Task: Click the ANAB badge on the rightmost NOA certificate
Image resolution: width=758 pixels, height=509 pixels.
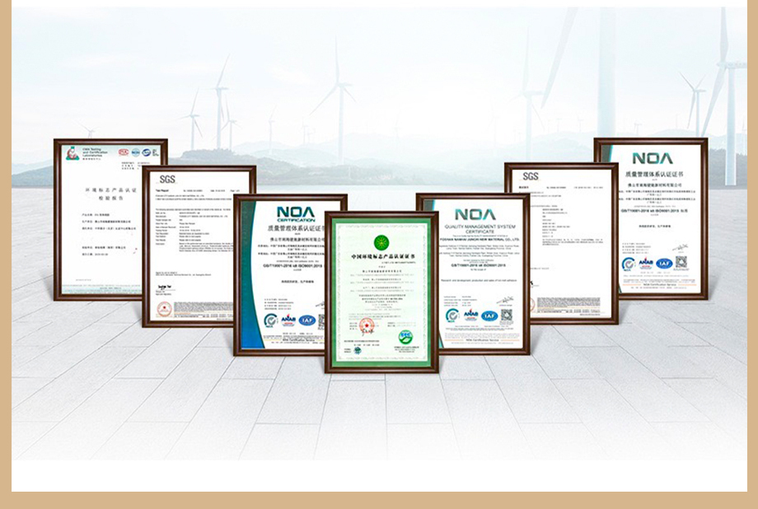Action: (646, 264)
